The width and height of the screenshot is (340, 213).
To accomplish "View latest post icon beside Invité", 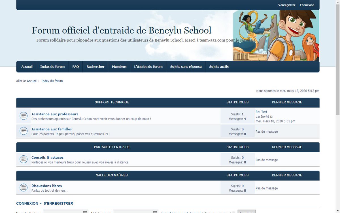I will tap(271, 117).
